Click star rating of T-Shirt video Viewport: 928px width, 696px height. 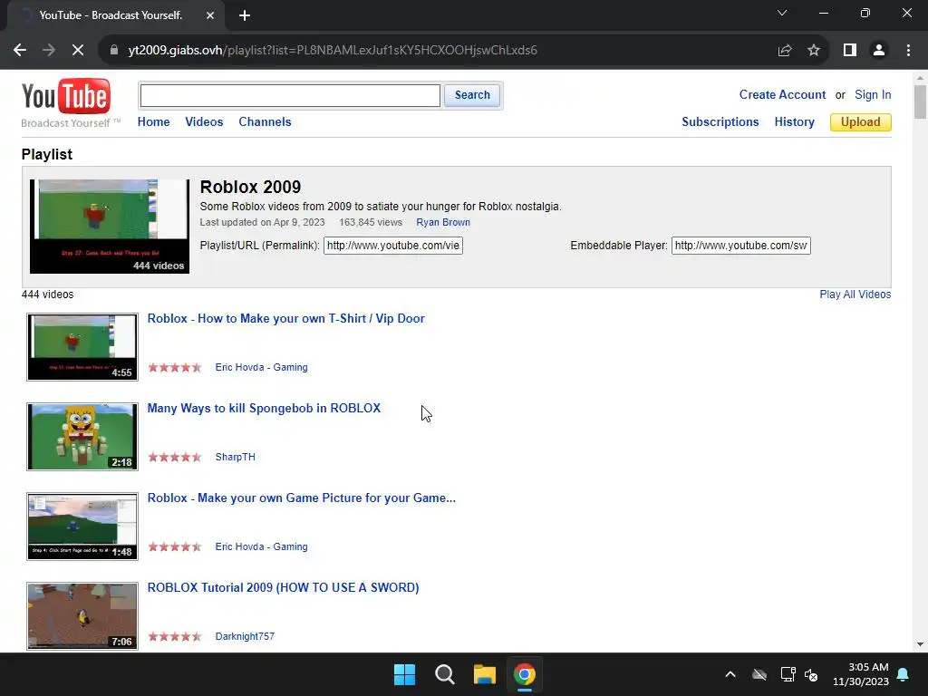[x=175, y=367]
